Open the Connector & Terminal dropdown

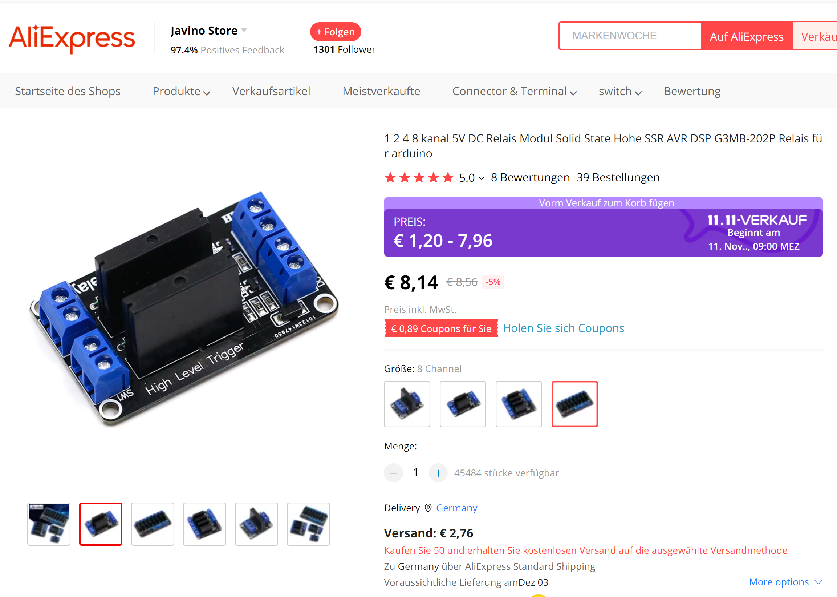514,91
